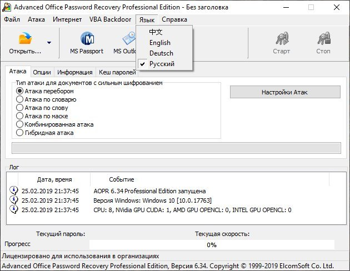Viewport: 350px width, 271px height.
Task: Choose Гибридная атака attack type
Action: pos(20,133)
